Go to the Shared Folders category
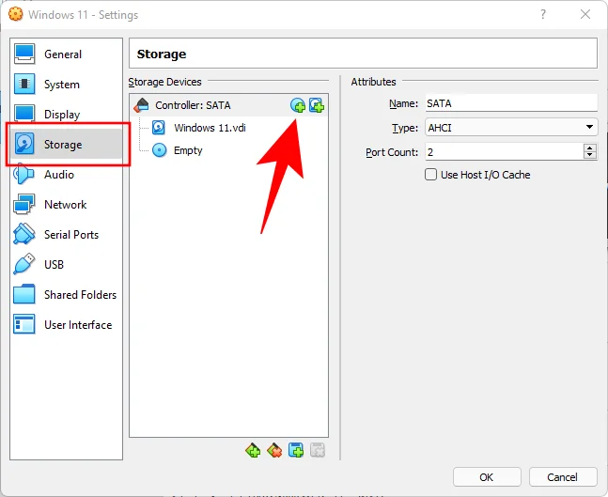Screen dimensions: 608x497 point(80,295)
